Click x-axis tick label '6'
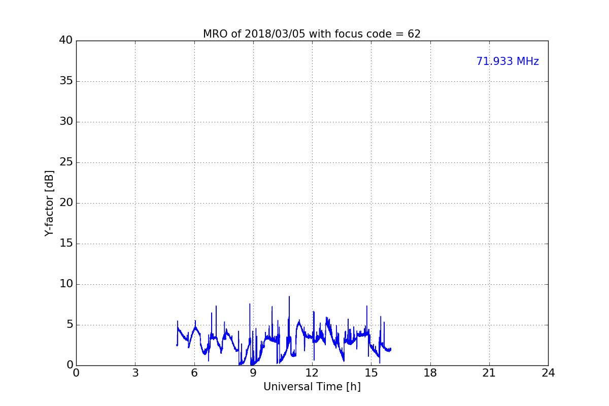Image resolution: width=609 pixels, height=406 pixels. [194, 373]
